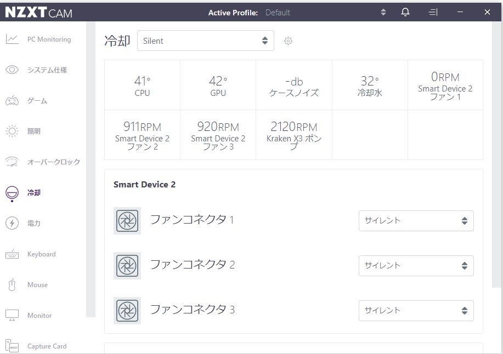This screenshot has width=503, height=354.
Task: Go to the 照明 section label
Action: pyautogui.click(x=33, y=131)
